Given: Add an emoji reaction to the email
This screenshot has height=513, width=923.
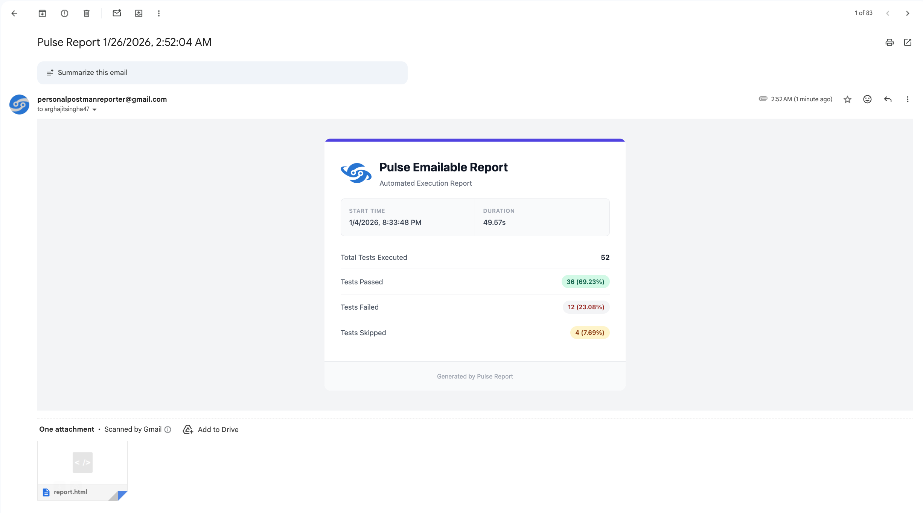Looking at the screenshot, I should (x=867, y=99).
